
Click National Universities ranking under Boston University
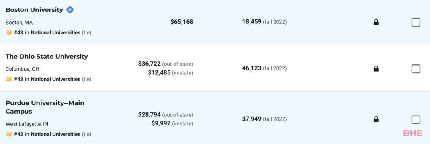[56, 33]
